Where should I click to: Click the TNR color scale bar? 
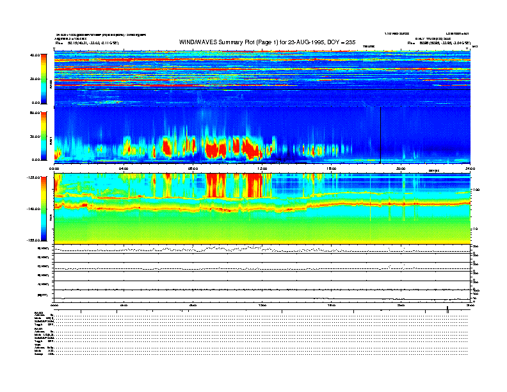[x=44, y=209]
